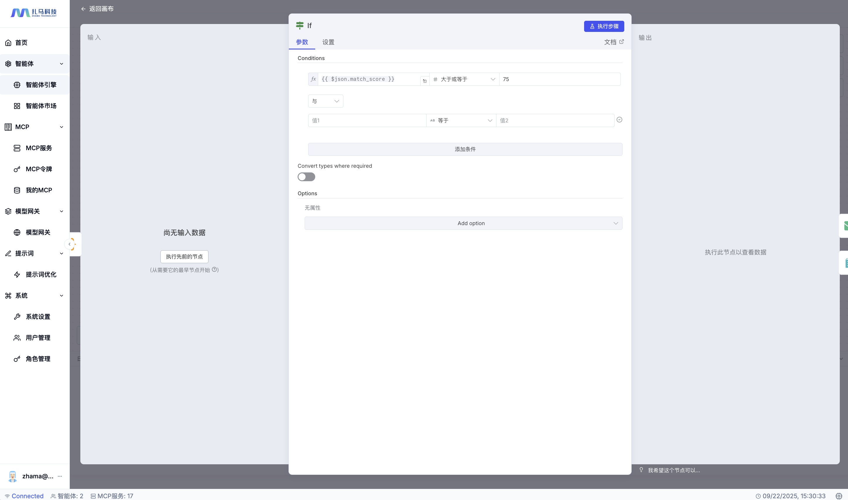Click the 添加条件 button
Screen dimensions: 848x500
click(x=465, y=149)
